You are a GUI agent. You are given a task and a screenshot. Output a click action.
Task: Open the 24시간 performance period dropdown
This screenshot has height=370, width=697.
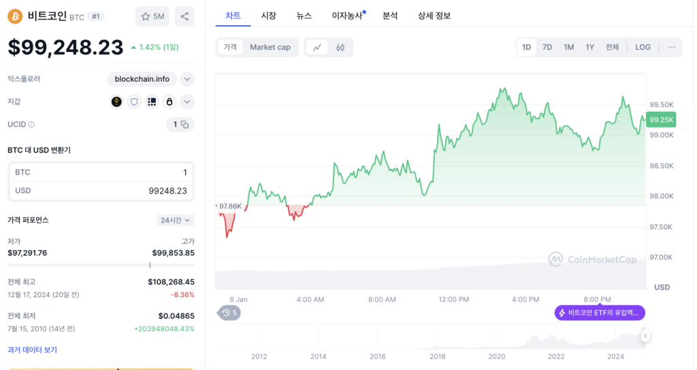(x=176, y=220)
